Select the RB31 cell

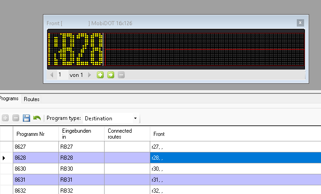coord(81,180)
